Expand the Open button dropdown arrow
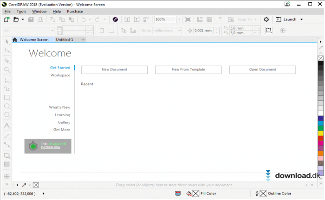325x200 pixels. [23, 19]
